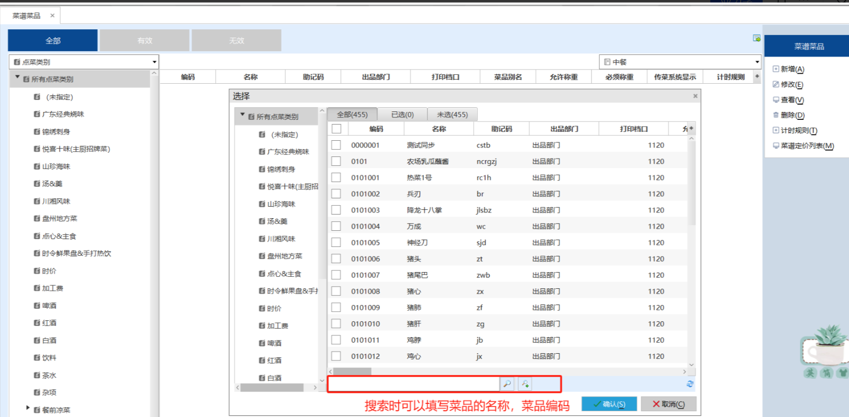The image size is (849, 417).
Task: Toggle the select-all checkbox in the dialog header
Action: (337, 129)
